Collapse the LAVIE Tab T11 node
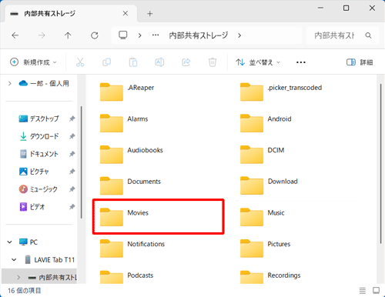The image size is (385, 297). point(14,260)
